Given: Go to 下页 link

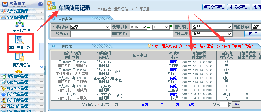Looking at the screenshot, I should pyautogui.click(x=176, y=104).
